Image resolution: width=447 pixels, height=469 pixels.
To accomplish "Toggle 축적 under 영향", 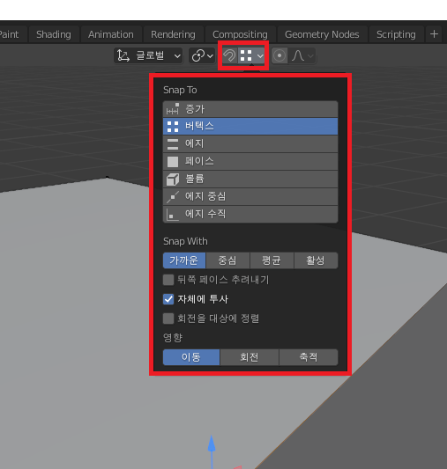I will click(309, 357).
